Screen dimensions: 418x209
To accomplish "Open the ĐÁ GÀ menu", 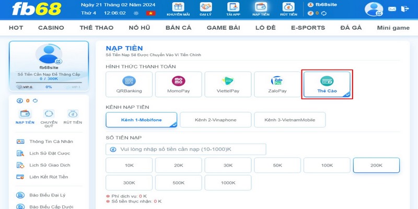I will (x=351, y=28).
